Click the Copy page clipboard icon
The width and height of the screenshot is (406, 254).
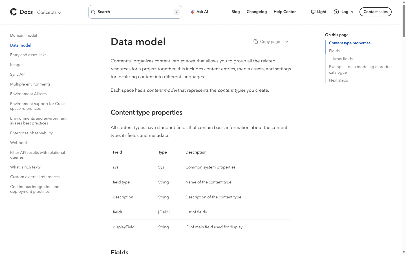coord(256,41)
